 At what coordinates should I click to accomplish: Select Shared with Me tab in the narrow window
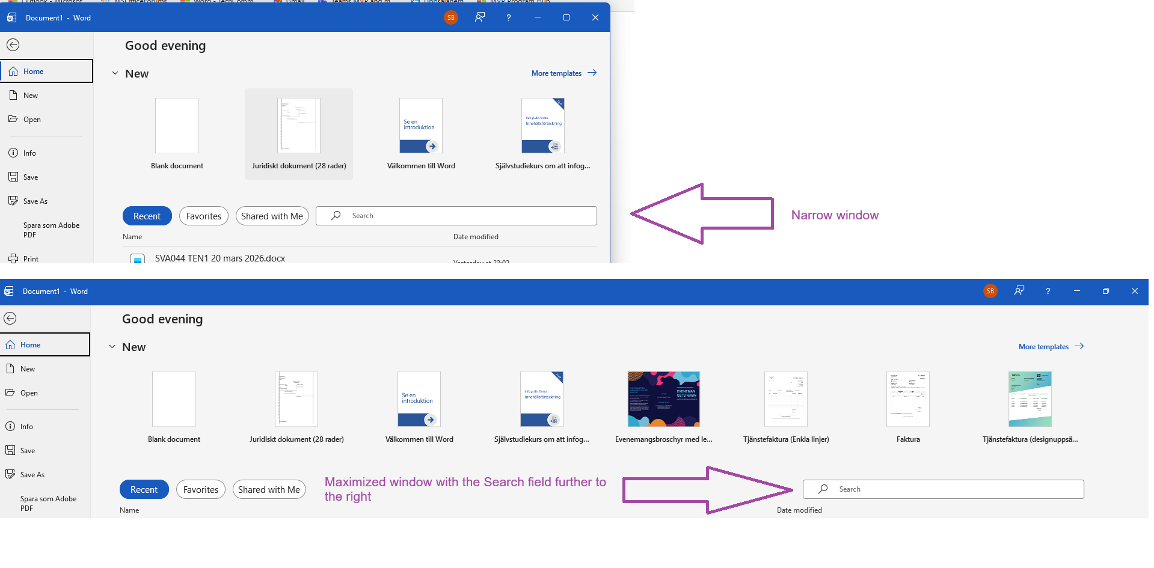click(272, 216)
